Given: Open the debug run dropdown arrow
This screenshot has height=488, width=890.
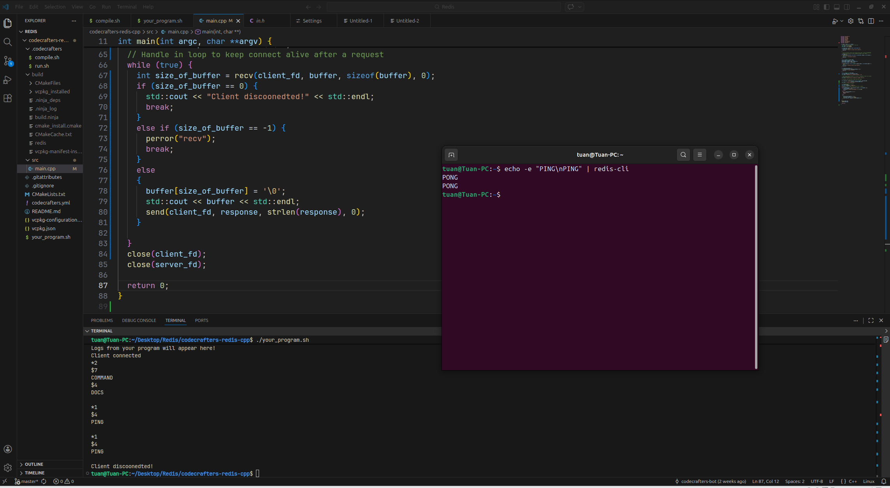Looking at the screenshot, I should [x=842, y=21].
